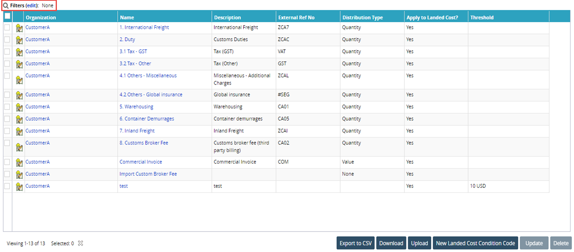
Task: Check the box for 3.1 Tax - GST
Action: [x=7, y=51]
